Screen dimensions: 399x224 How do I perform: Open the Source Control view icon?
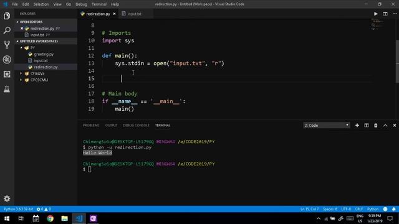(7, 45)
